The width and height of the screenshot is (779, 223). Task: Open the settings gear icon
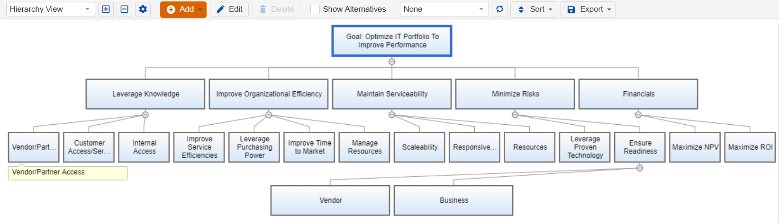point(143,9)
